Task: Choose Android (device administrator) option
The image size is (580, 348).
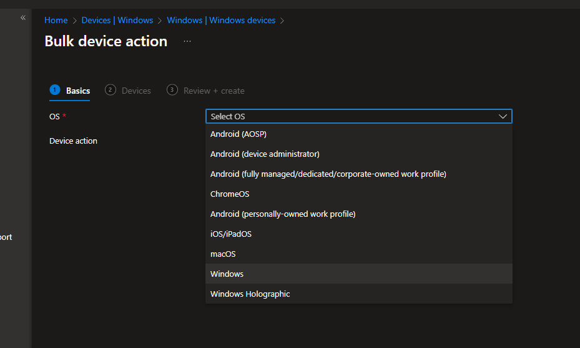Action: pyautogui.click(x=265, y=154)
